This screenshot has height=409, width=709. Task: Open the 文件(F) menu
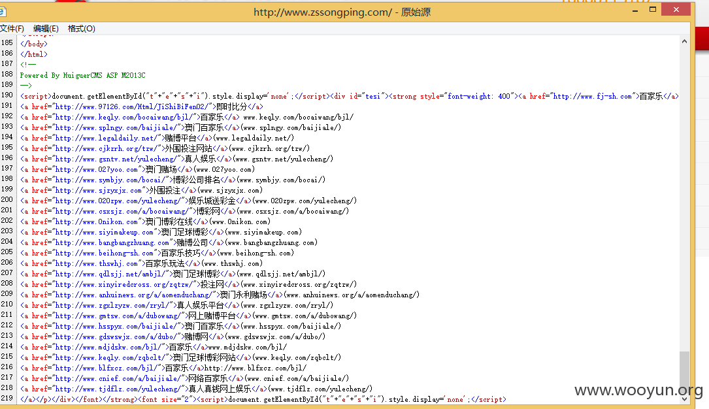click(x=12, y=29)
